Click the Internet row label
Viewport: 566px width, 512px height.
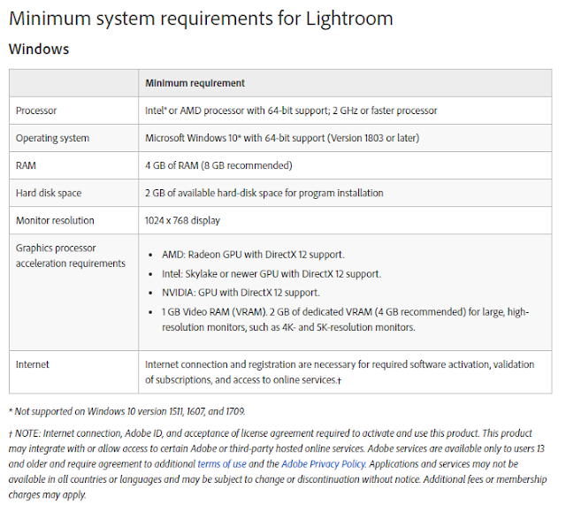(32, 364)
